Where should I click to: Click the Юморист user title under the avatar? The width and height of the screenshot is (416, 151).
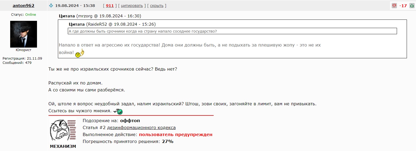click(24, 50)
